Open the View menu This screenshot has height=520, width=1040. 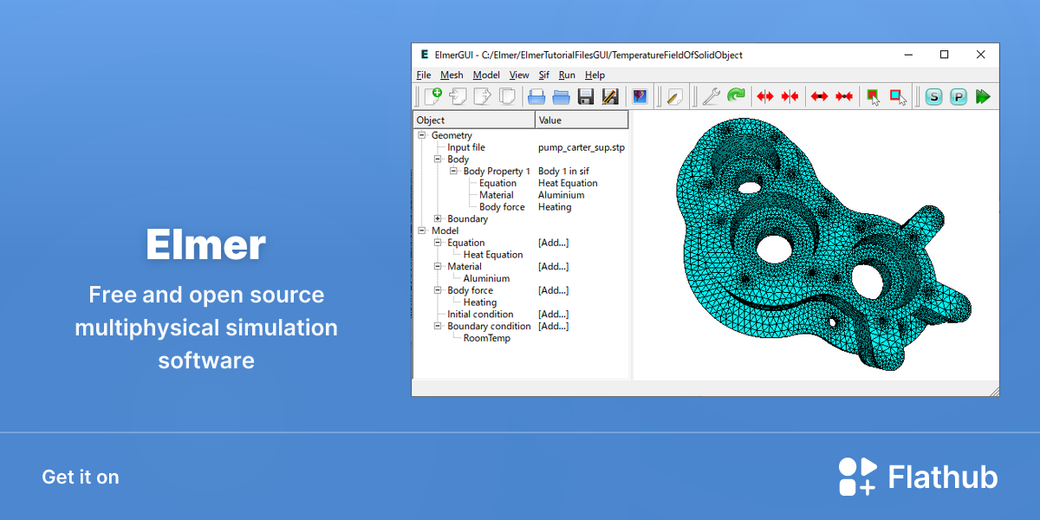(x=519, y=75)
